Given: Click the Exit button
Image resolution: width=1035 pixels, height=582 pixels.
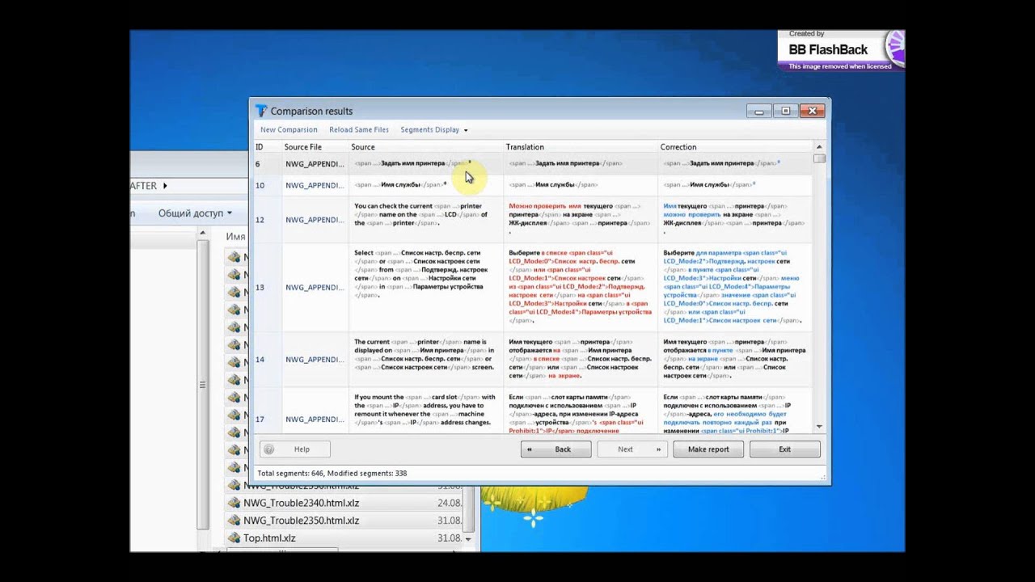Looking at the screenshot, I should point(784,449).
